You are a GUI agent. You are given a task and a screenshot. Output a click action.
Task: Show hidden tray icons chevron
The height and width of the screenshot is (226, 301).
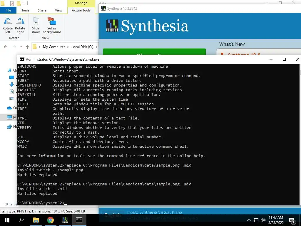coord(249,220)
